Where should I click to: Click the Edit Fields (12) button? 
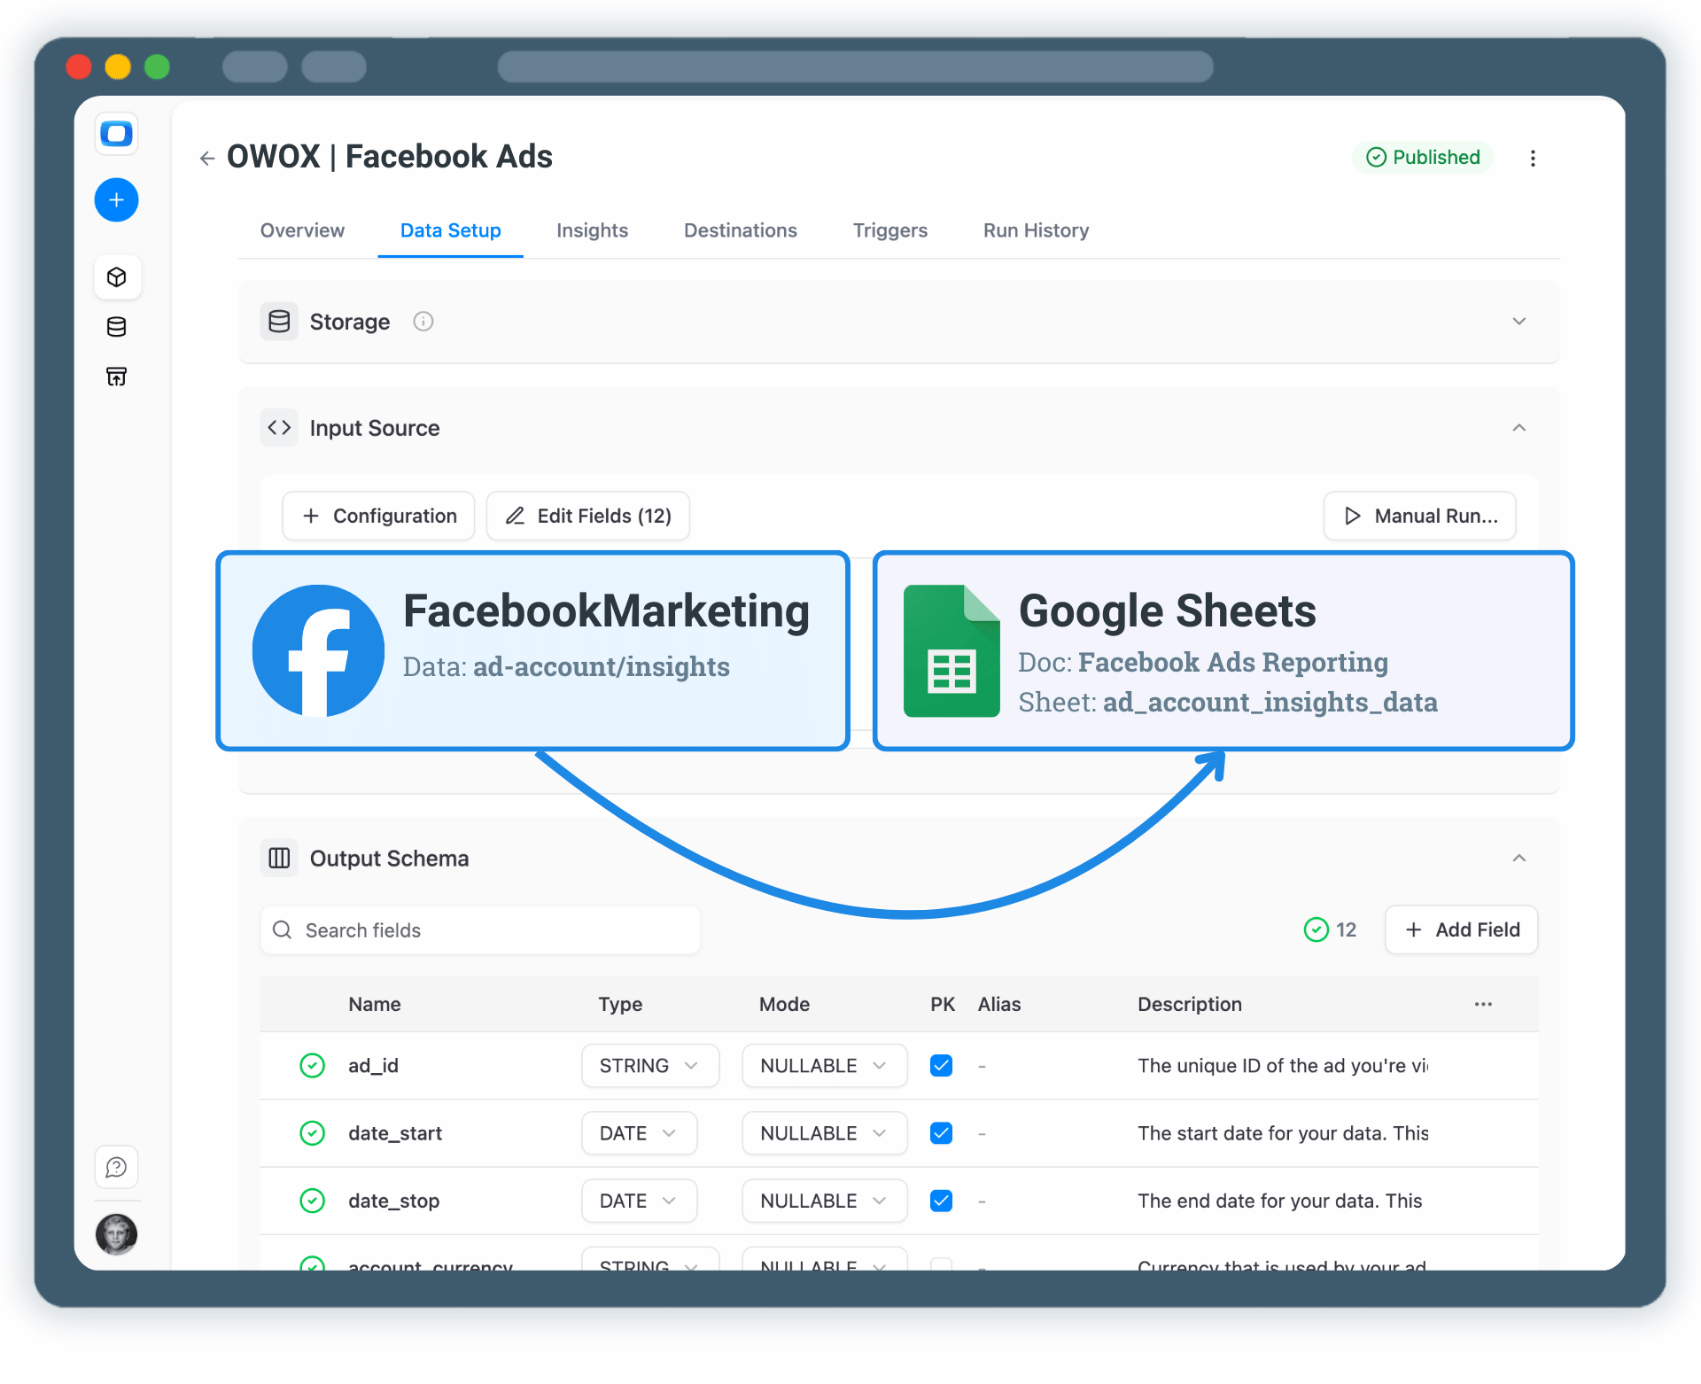pyautogui.click(x=587, y=516)
